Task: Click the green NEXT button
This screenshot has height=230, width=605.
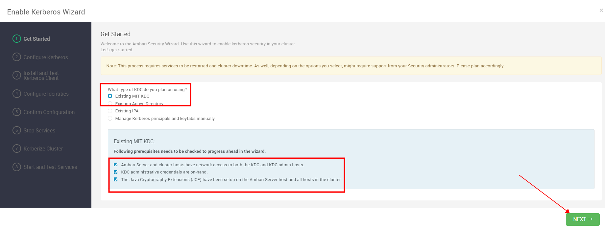Action: [x=583, y=219]
